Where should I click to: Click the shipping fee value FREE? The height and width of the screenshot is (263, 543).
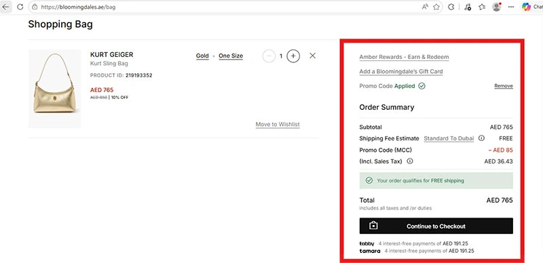coord(506,138)
